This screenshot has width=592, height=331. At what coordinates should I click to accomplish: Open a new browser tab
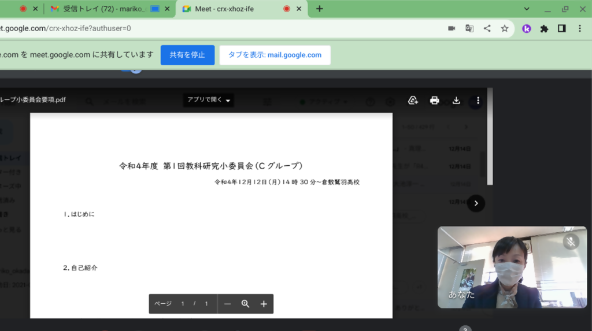point(319,9)
